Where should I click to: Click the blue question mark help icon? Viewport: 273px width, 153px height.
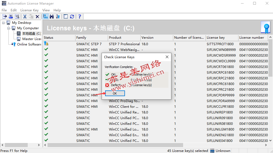[80, 17]
